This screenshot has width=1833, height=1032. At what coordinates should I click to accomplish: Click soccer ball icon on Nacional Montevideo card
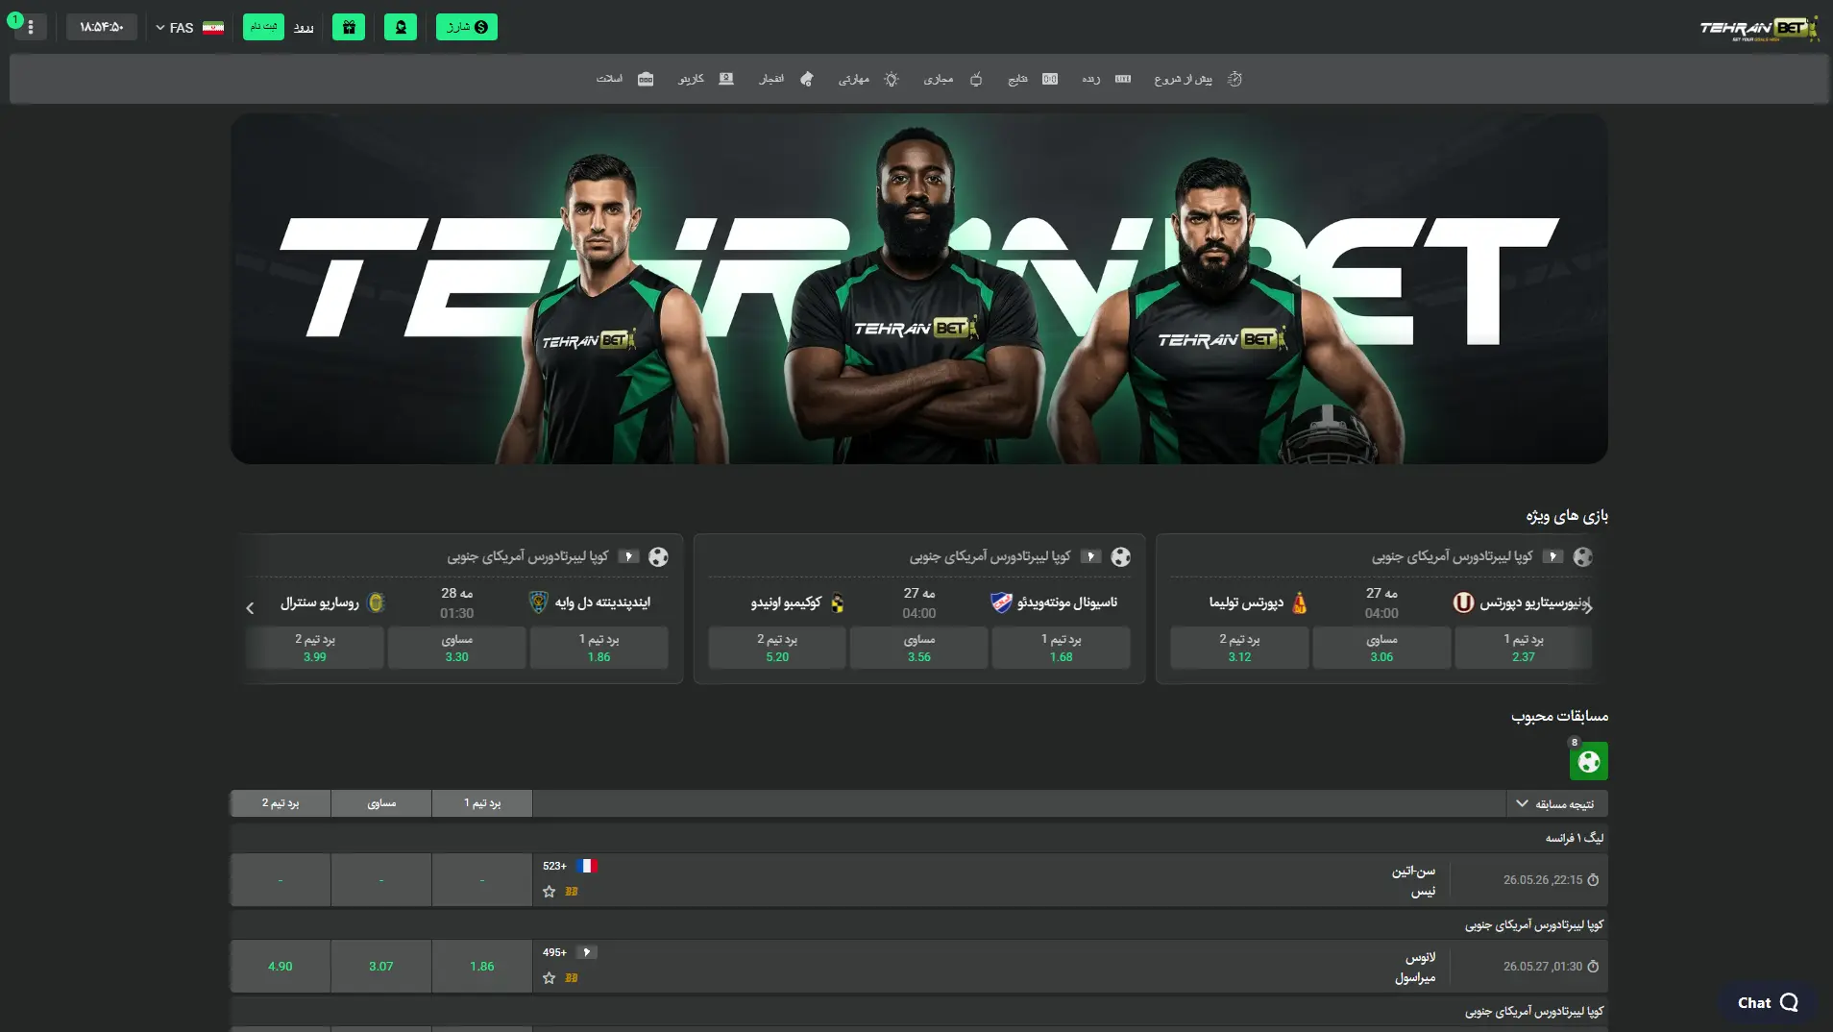[x=1120, y=556]
